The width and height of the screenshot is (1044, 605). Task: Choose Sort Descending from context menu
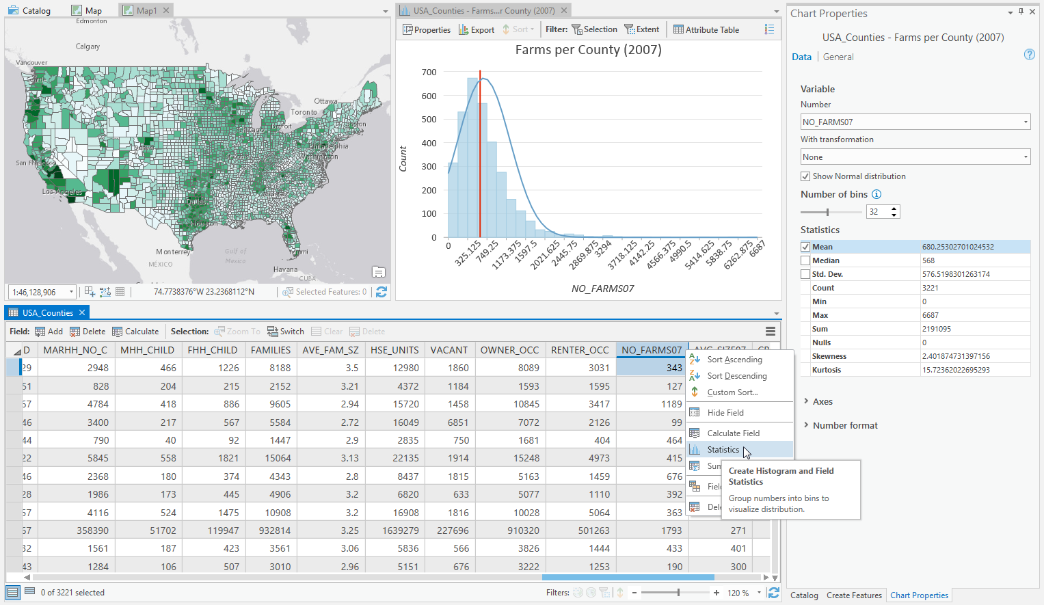point(736,376)
